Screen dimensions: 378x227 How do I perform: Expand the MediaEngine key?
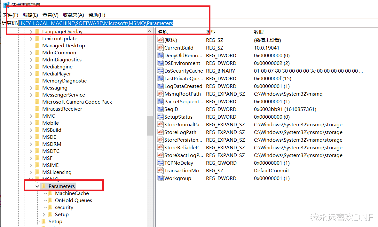(x=31, y=67)
